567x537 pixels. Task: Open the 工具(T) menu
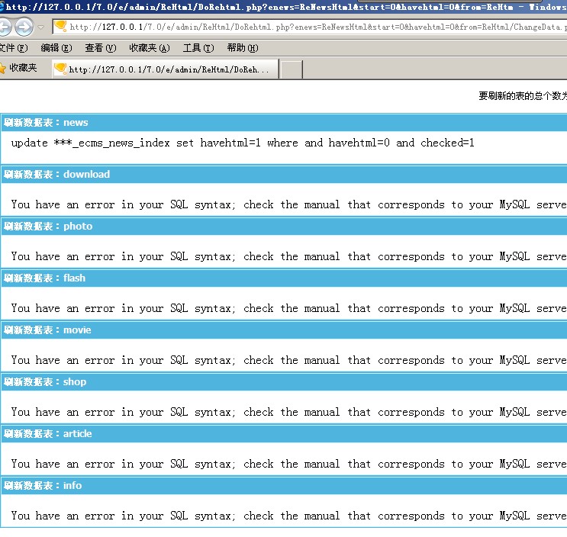198,48
